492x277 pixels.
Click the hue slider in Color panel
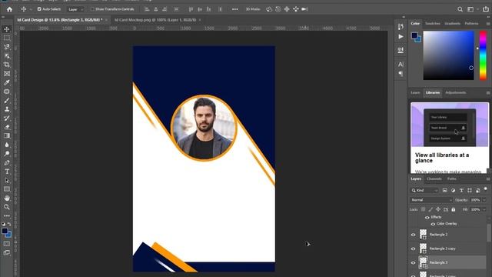click(483, 55)
